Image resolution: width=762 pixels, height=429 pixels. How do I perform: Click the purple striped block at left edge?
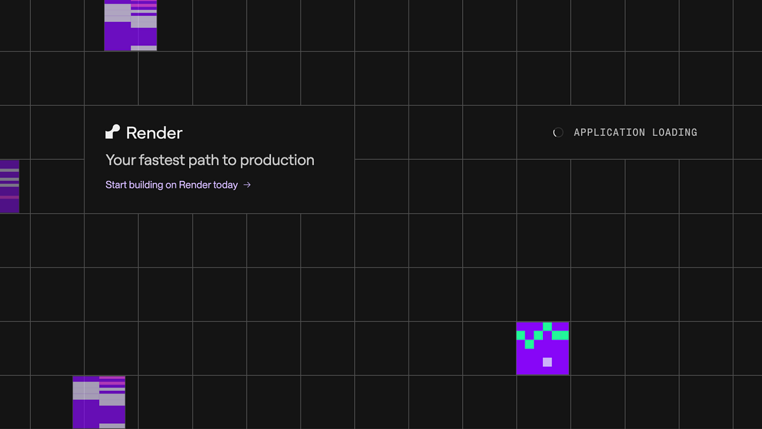coord(9,186)
